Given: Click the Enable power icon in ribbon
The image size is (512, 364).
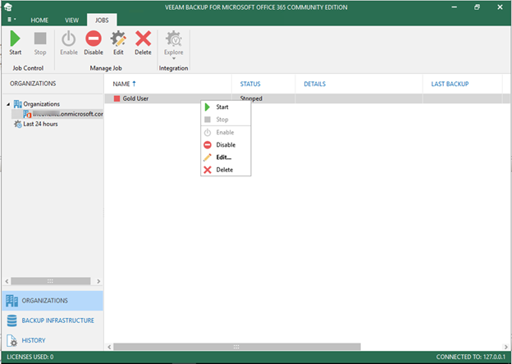Looking at the screenshot, I should click(69, 39).
